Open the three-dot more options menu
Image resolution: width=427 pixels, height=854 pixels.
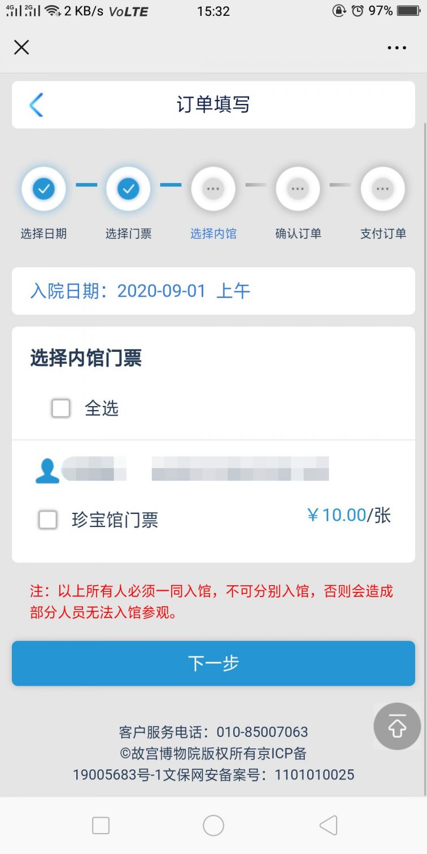(x=396, y=48)
